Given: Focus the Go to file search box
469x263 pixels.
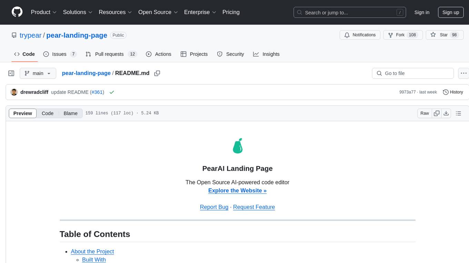Looking at the screenshot, I should coord(413,73).
